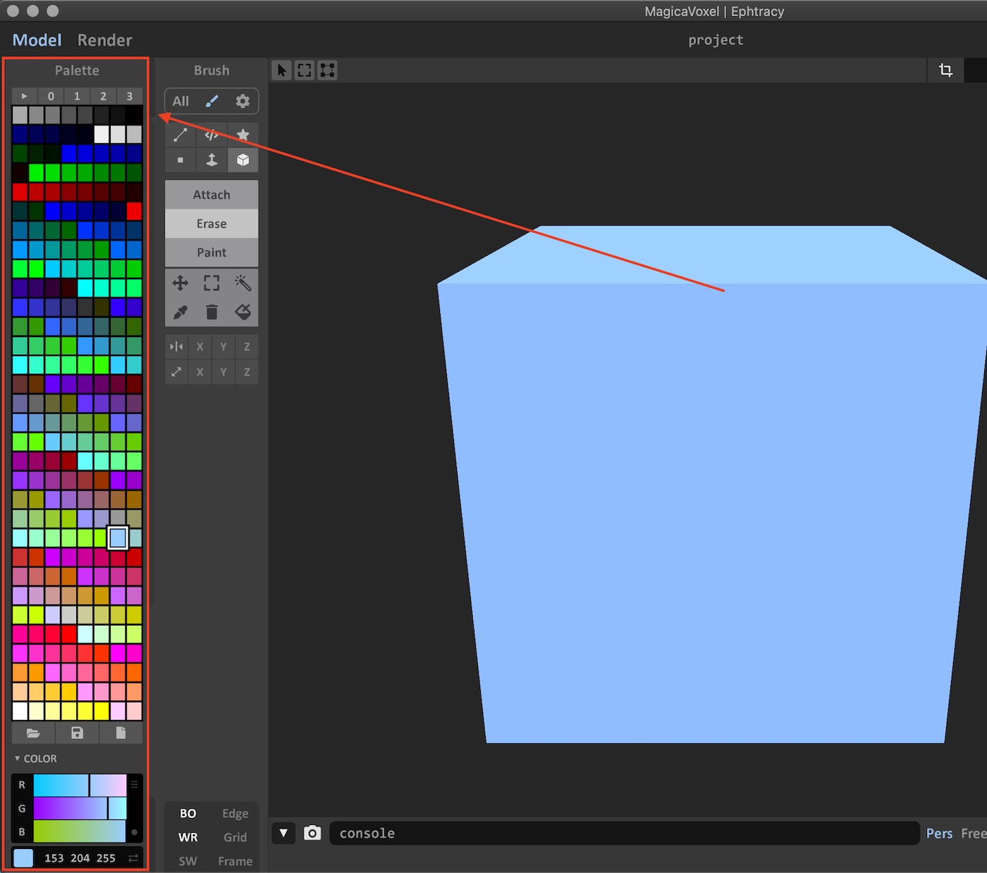Open brush settings gear icon
The image size is (987, 873).
(x=243, y=101)
